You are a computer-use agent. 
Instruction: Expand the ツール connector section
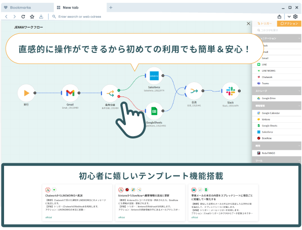[x=299, y=161]
